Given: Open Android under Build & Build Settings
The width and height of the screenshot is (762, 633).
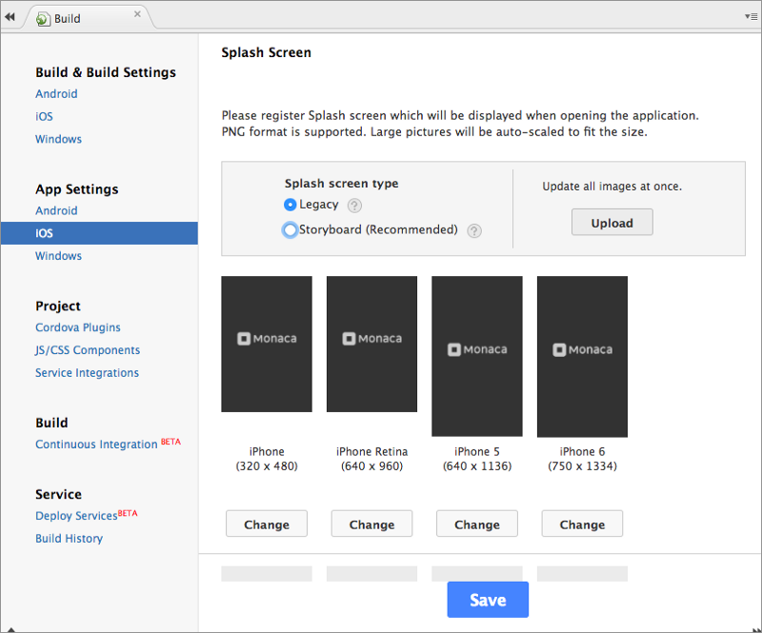Looking at the screenshot, I should point(56,93).
